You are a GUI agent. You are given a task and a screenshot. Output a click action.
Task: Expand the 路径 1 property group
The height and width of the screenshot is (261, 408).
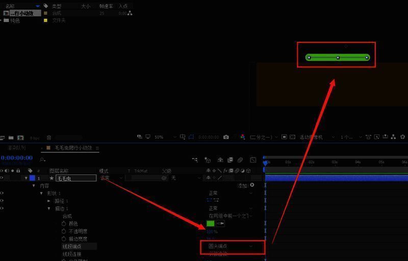coord(49,201)
